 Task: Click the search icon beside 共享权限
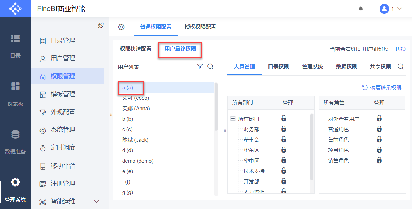click(401, 67)
